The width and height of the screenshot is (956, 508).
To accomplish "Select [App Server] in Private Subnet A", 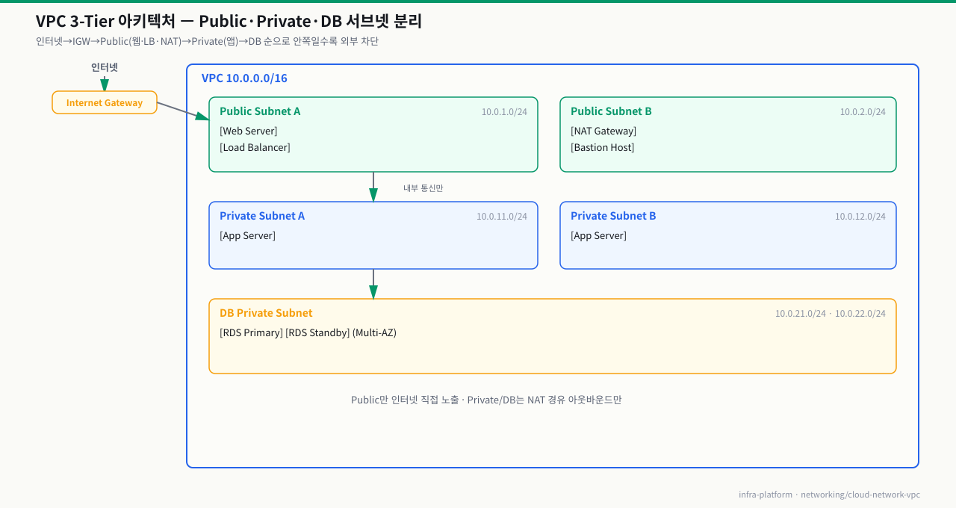I will click(248, 235).
